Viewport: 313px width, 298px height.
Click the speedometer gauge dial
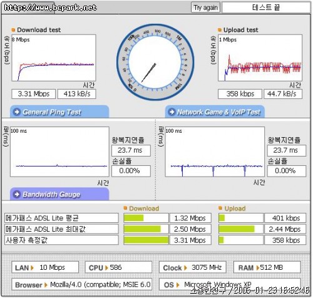pyautogui.click(x=155, y=62)
